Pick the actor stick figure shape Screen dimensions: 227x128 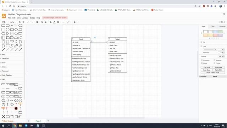pyautogui.click(x=16, y=42)
